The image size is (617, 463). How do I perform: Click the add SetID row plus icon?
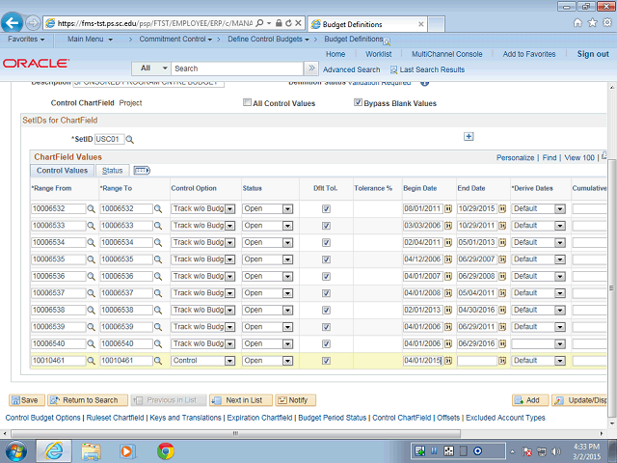469,137
